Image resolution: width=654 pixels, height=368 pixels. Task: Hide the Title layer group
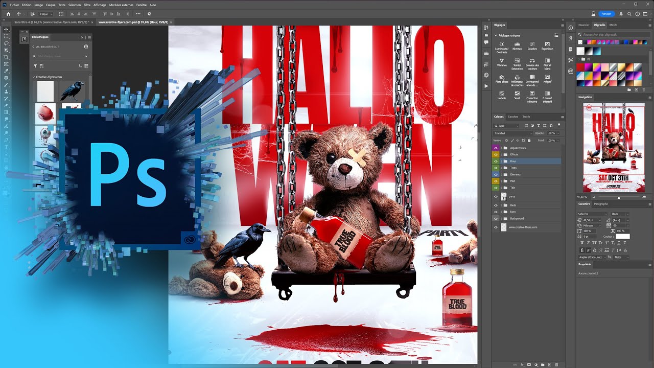coord(496,188)
